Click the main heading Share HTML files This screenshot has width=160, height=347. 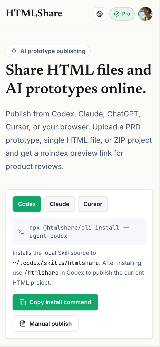[x=78, y=79]
